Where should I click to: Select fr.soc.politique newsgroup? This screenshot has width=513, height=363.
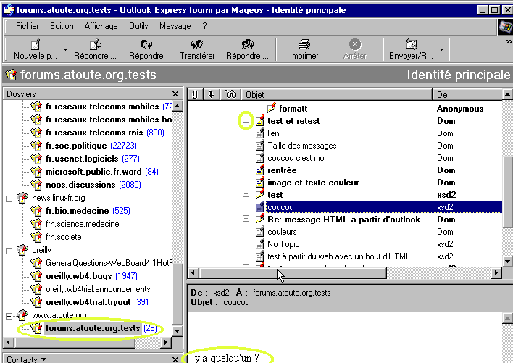coord(76,146)
